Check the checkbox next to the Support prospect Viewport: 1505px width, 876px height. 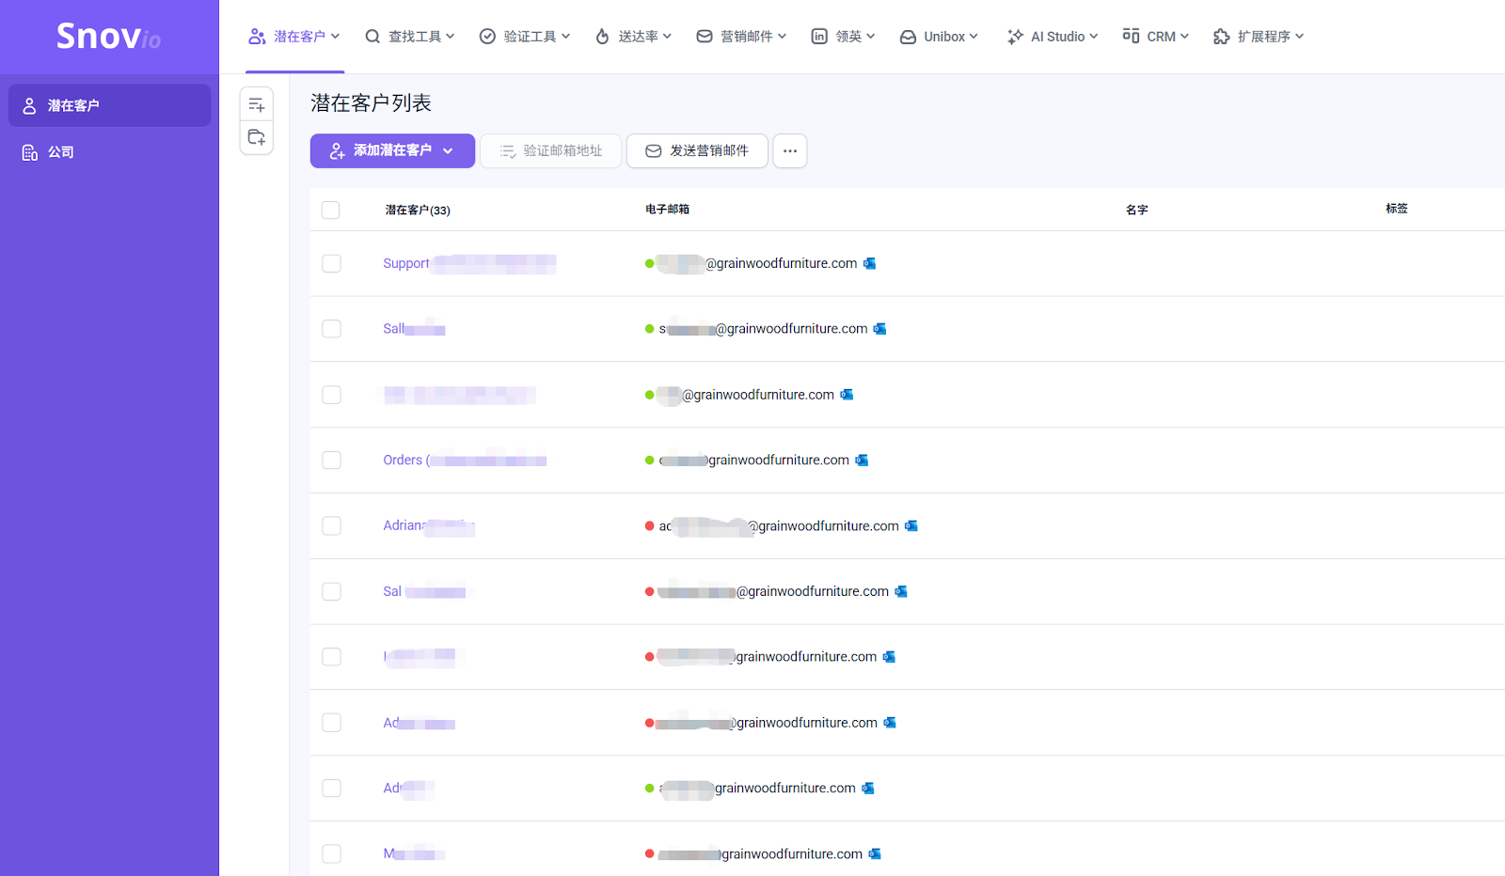pos(331,263)
